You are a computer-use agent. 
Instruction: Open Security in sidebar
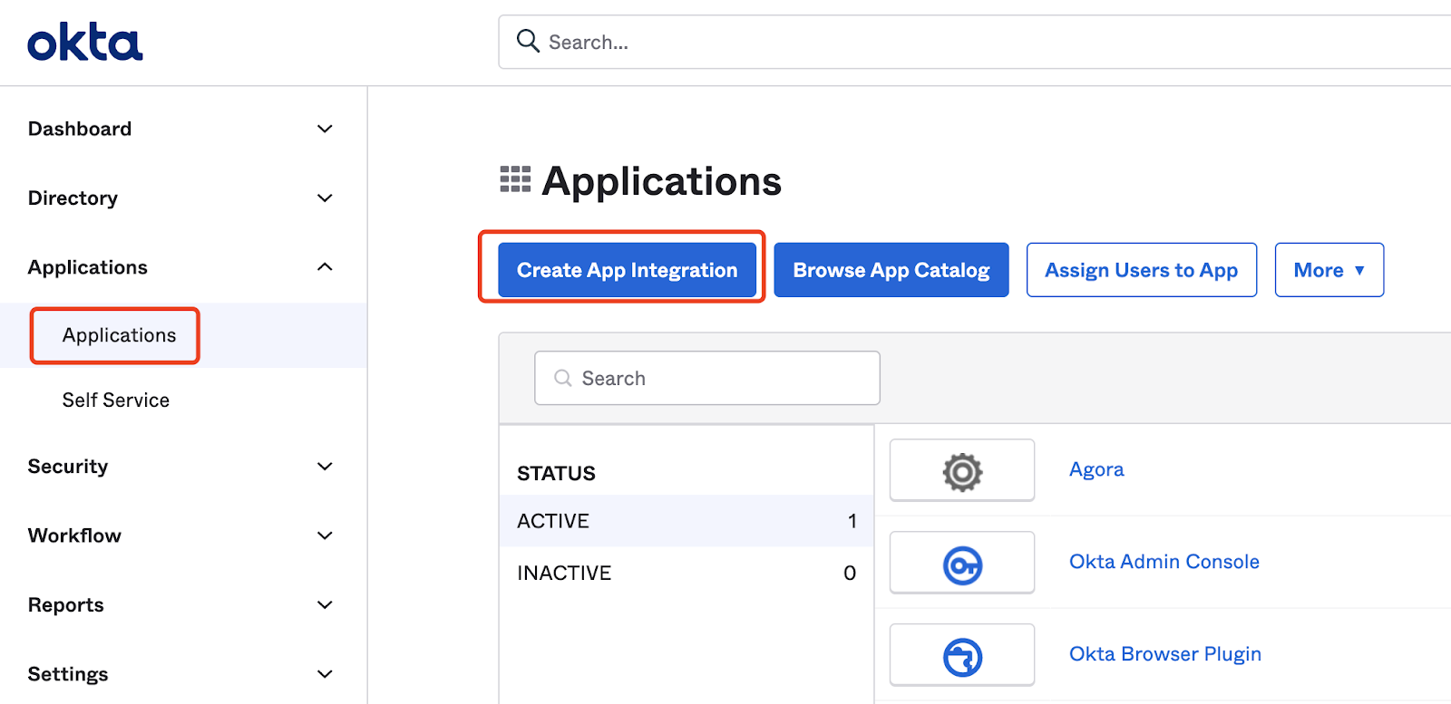[68, 467]
